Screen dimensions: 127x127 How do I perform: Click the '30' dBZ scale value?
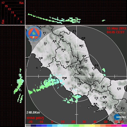pyautogui.click(x=84, y=122)
